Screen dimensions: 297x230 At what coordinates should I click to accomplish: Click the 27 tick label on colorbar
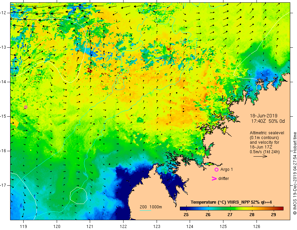(x=230, y=215)
